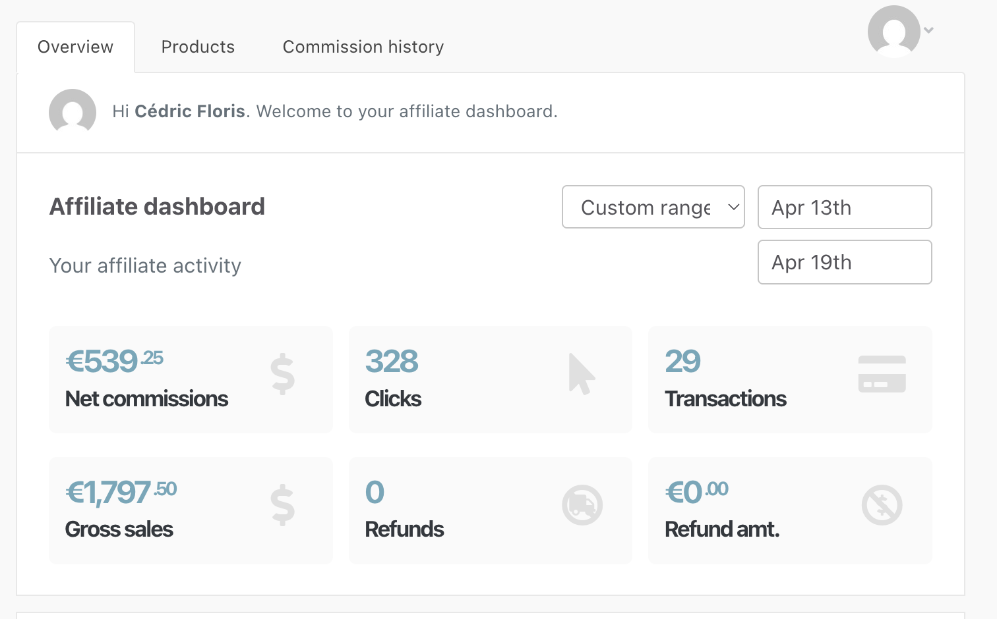997x619 pixels.
Task: Click the truck icon in Refunds card
Action: click(x=582, y=505)
